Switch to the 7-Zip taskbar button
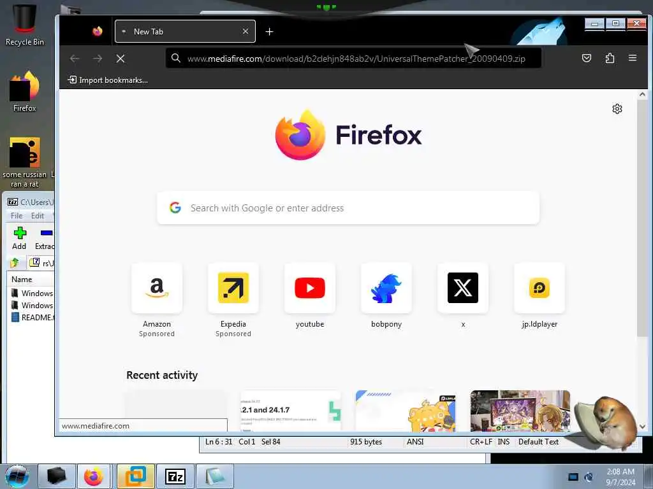Image resolution: width=653 pixels, height=489 pixels. (x=175, y=476)
